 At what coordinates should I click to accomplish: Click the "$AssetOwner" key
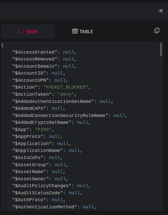(30, 179)
